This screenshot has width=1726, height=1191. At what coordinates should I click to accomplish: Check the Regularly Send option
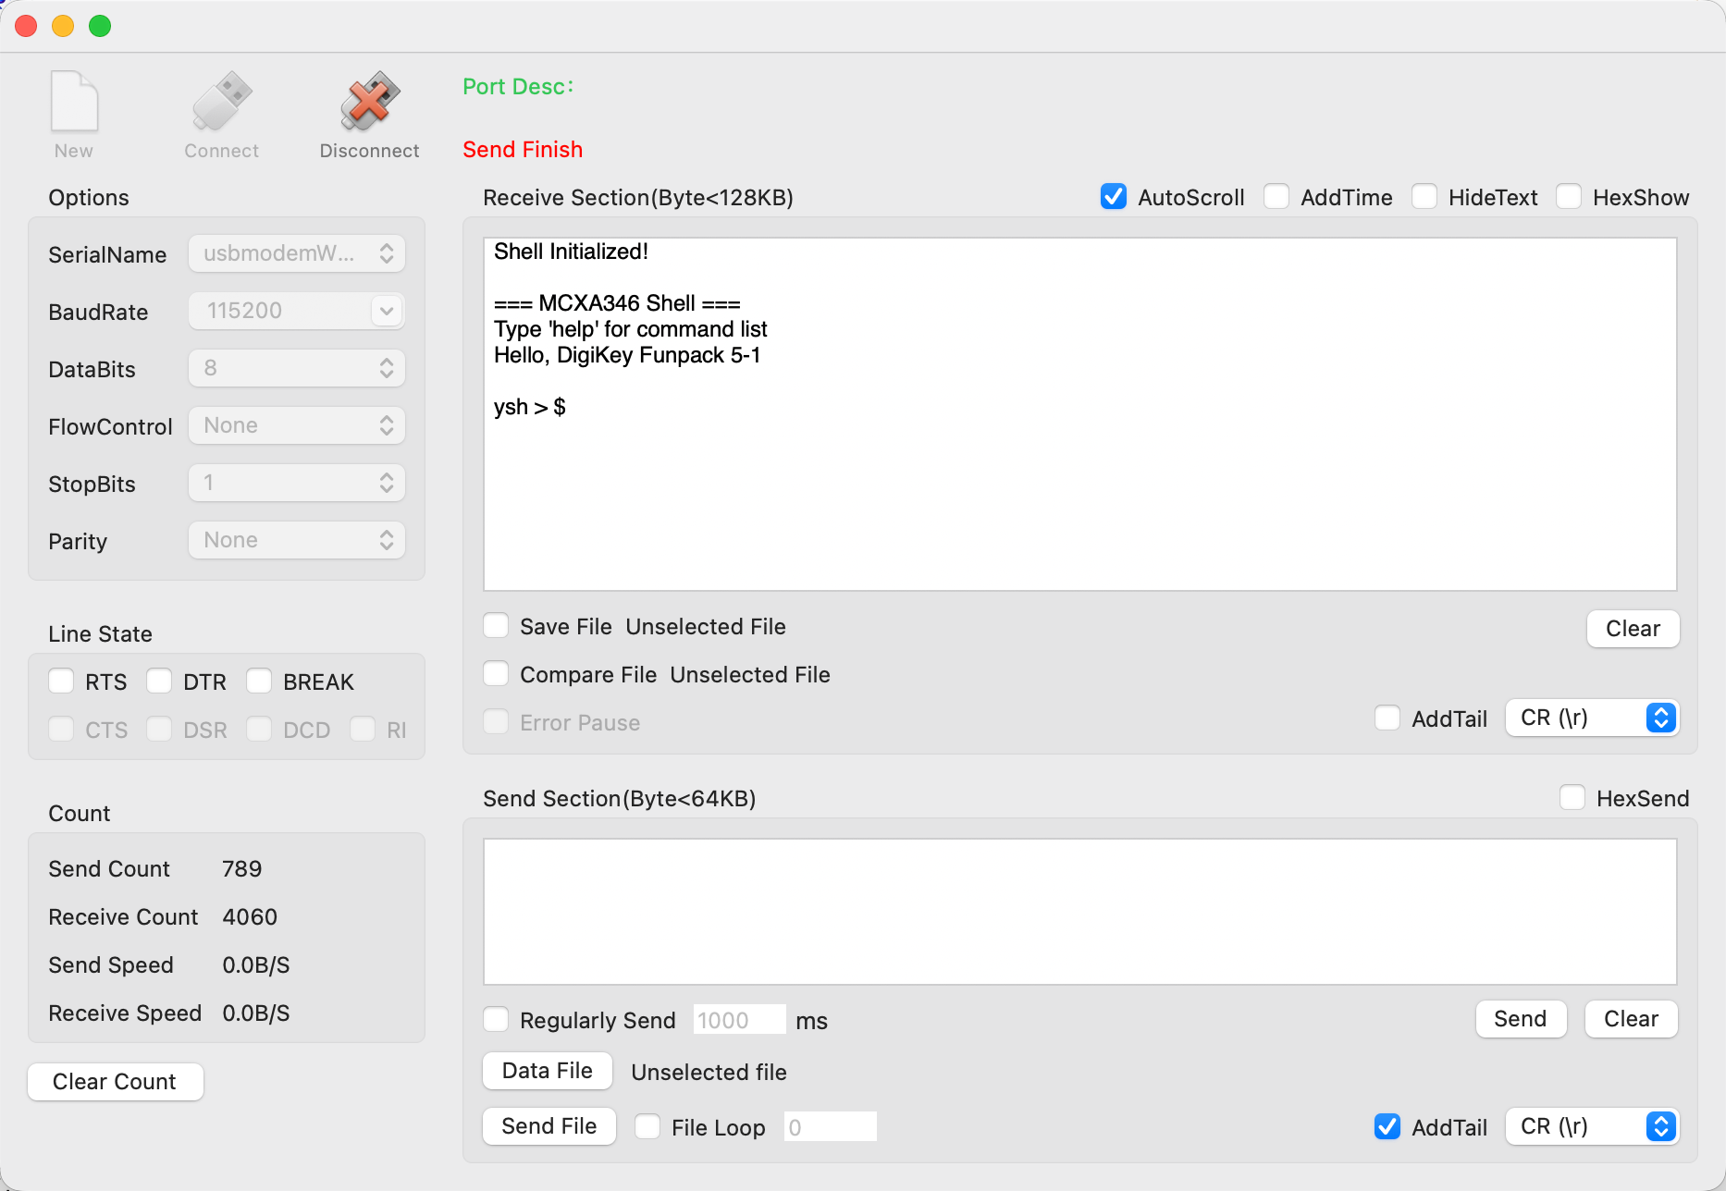tap(497, 1020)
